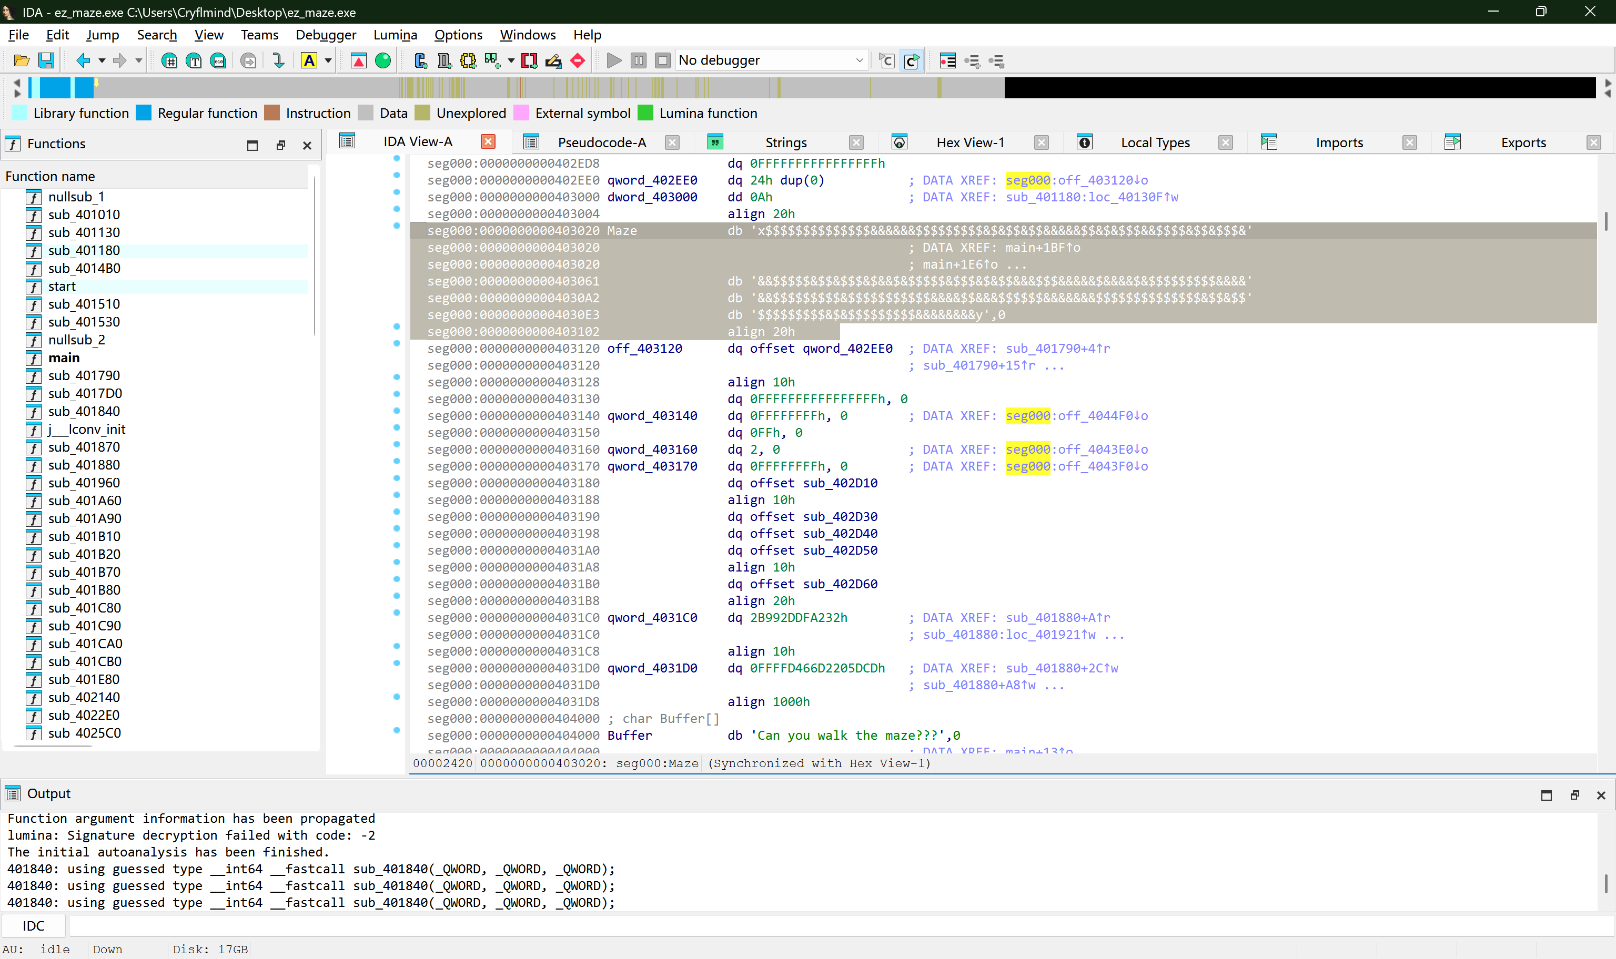This screenshot has height=959, width=1616.
Task: Click the Binary search '010' icon
Action: tap(218, 61)
